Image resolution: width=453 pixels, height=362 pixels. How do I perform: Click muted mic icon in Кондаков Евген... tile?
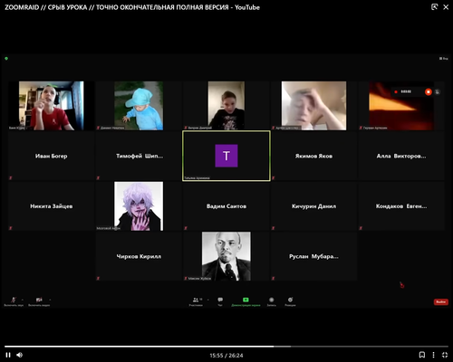361,228
